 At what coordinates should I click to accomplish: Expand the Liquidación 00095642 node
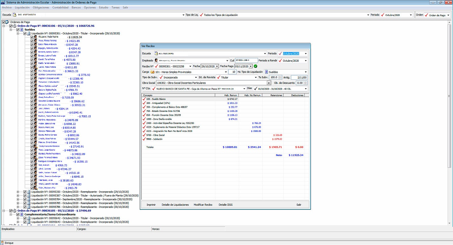(x=18, y=218)
